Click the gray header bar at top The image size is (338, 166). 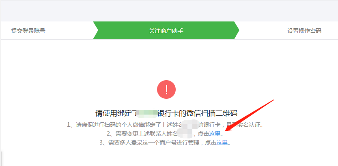pos(170,11)
